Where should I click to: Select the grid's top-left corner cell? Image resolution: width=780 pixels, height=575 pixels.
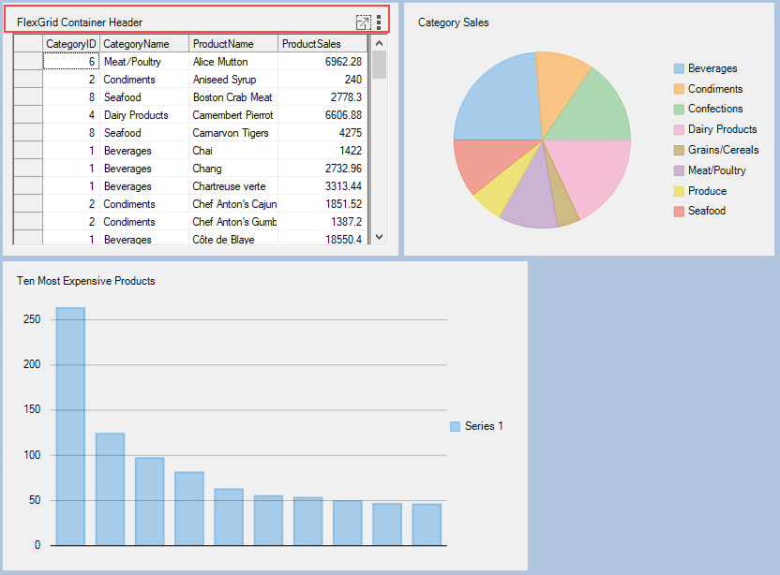(28, 44)
